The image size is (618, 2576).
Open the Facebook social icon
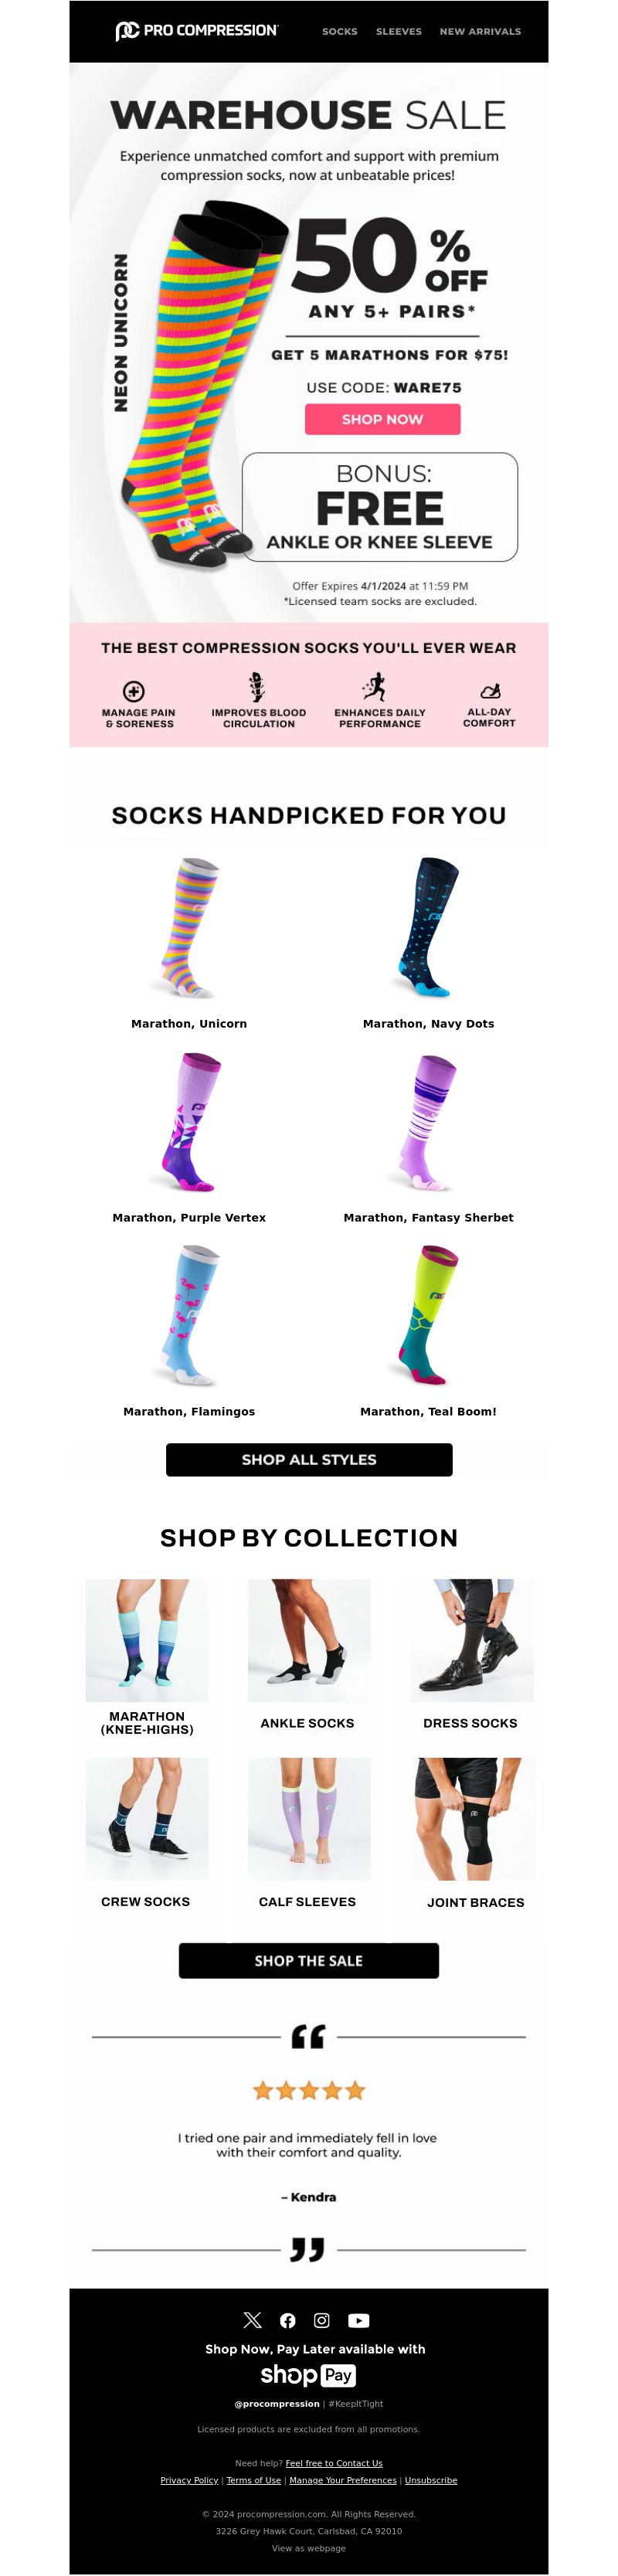[x=288, y=2320]
